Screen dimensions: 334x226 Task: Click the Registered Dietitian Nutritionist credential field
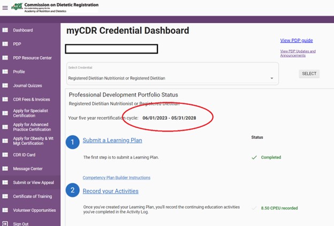pos(172,74)
